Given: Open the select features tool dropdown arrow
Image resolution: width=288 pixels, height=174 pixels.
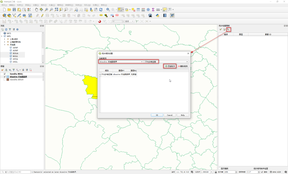Looking at the screenshot, I should (123, 10).
